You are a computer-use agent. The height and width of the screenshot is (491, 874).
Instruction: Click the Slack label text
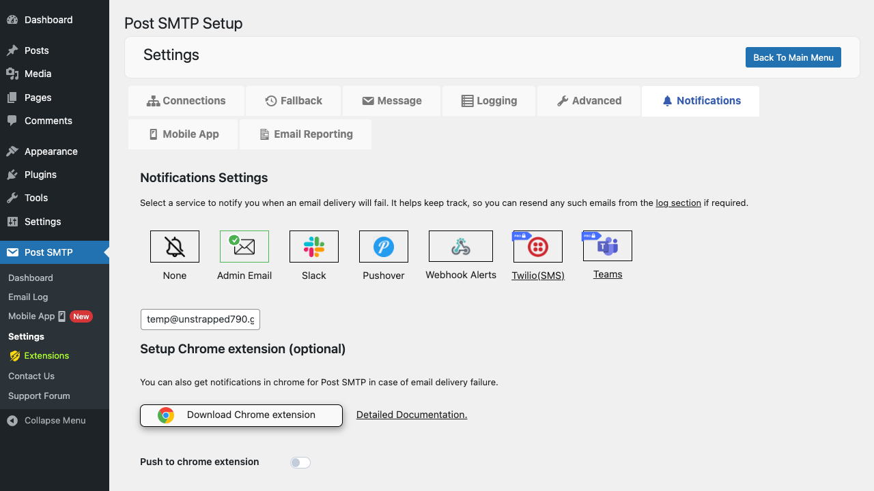click(314, 276)
